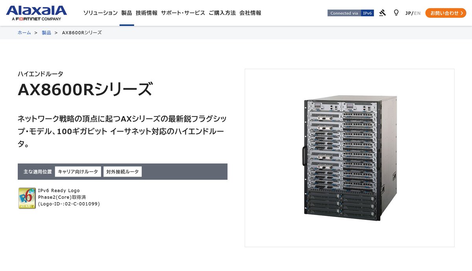
Task: Click the 対外接続ルータ tag
Action: click(x=122, y=171)
